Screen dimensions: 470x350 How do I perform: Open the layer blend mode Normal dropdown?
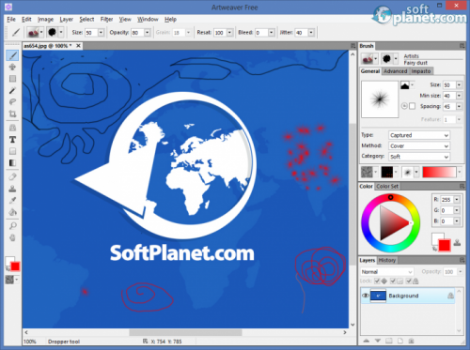[x=386, y=271]
